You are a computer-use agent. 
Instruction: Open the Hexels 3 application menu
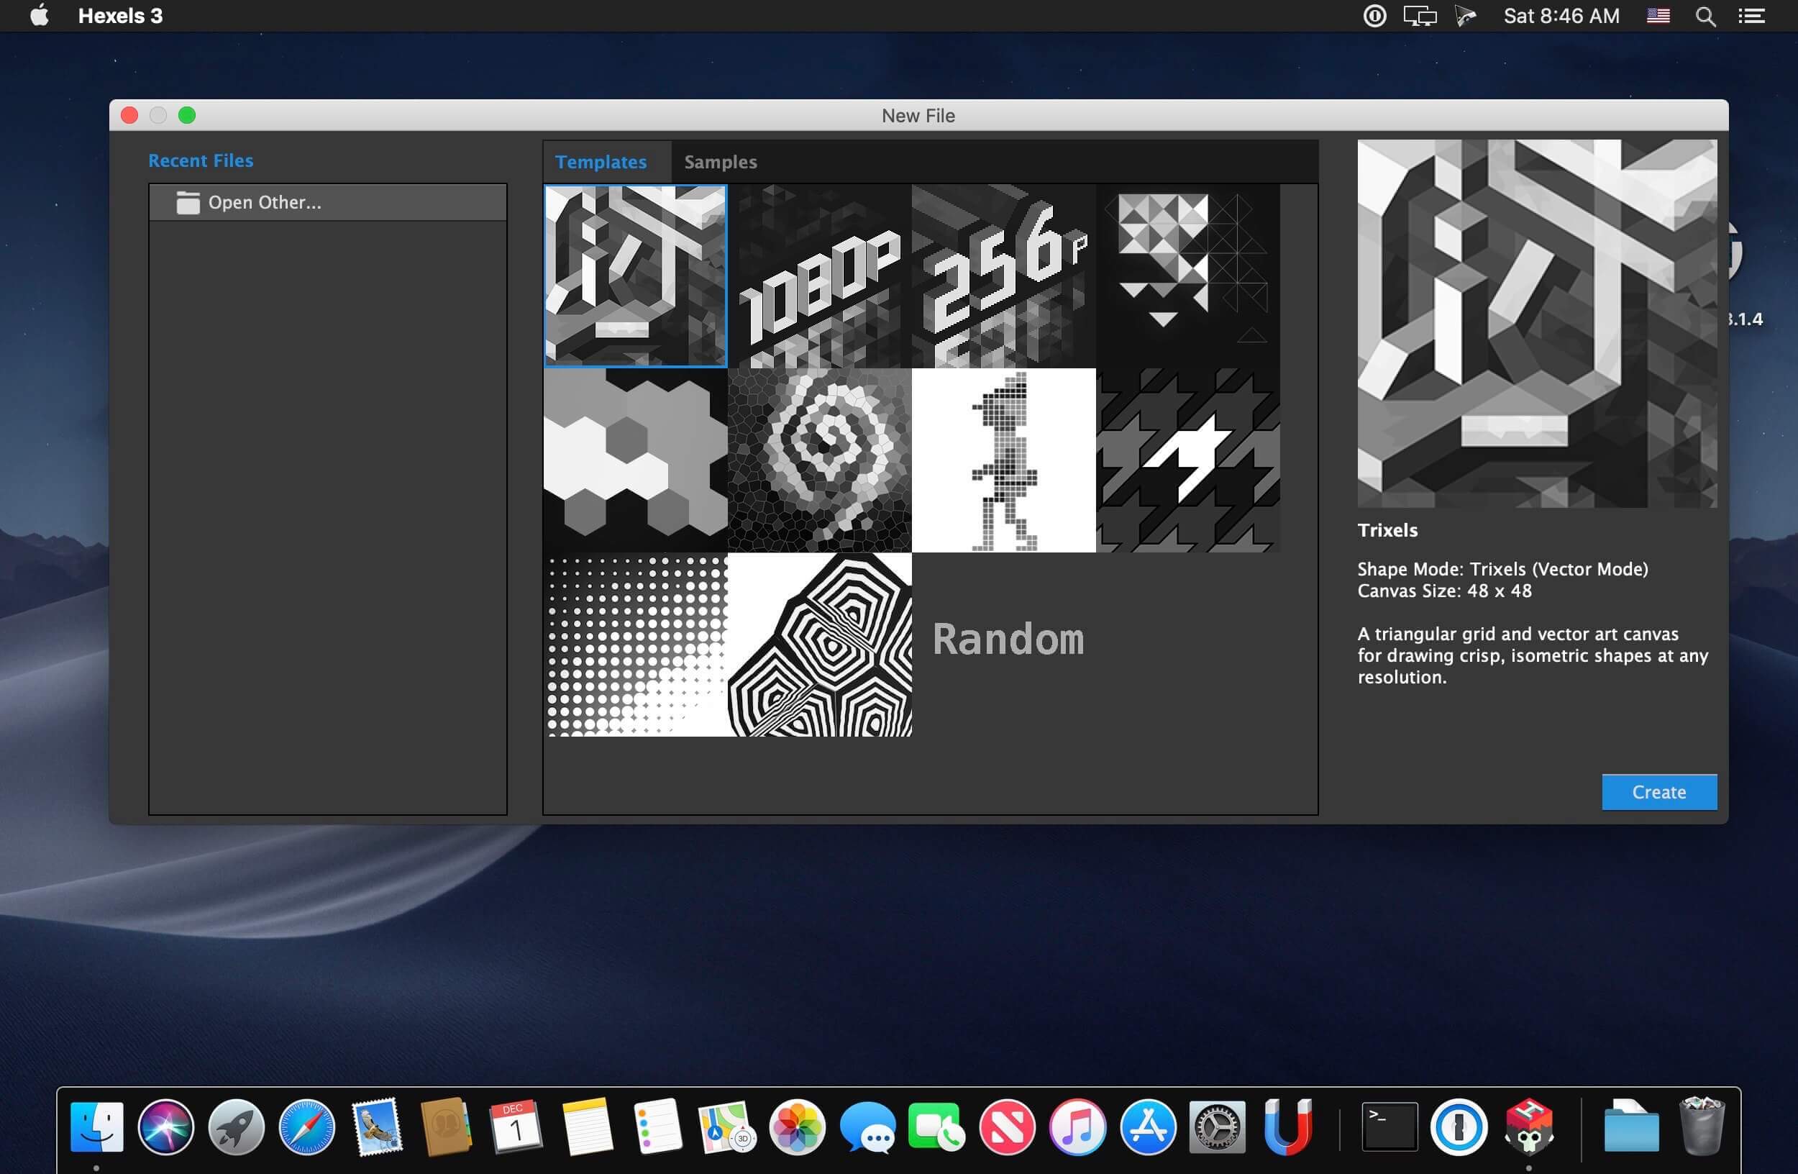[x=120, y=16]
